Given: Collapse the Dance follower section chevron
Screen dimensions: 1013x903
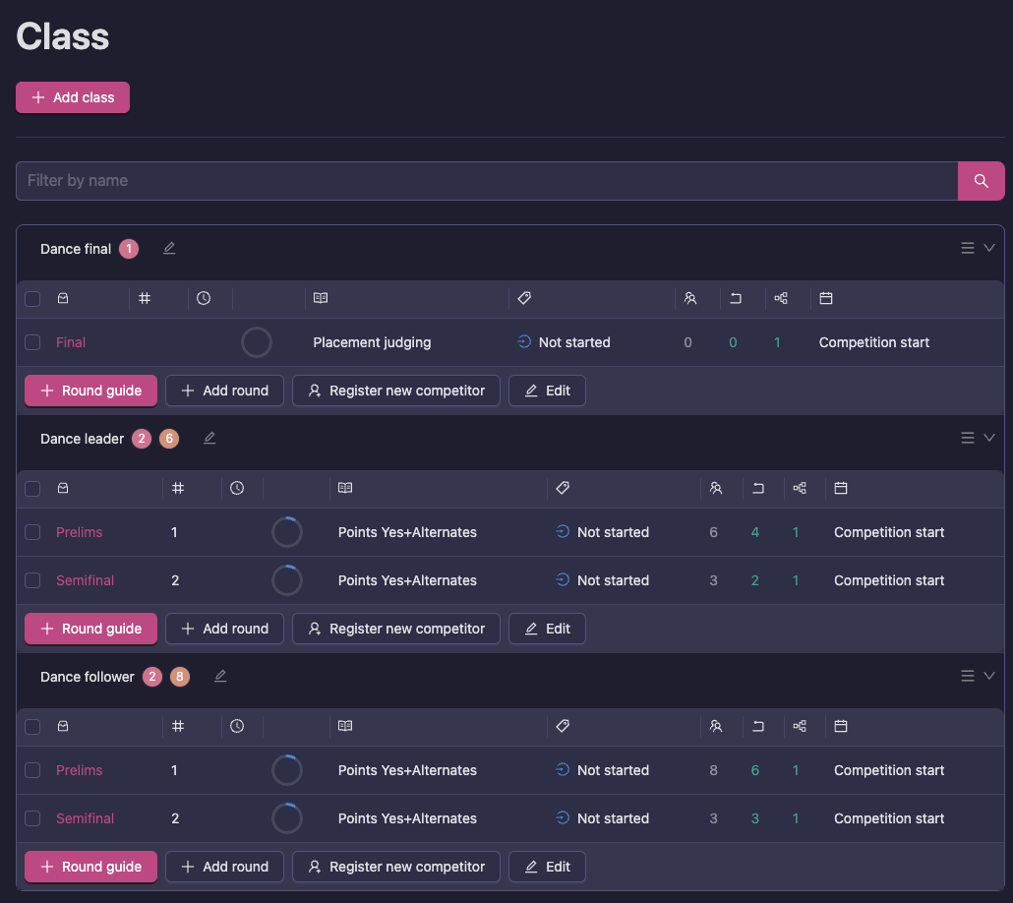Looking at the screenshot, I should click(x=989, y=676).
